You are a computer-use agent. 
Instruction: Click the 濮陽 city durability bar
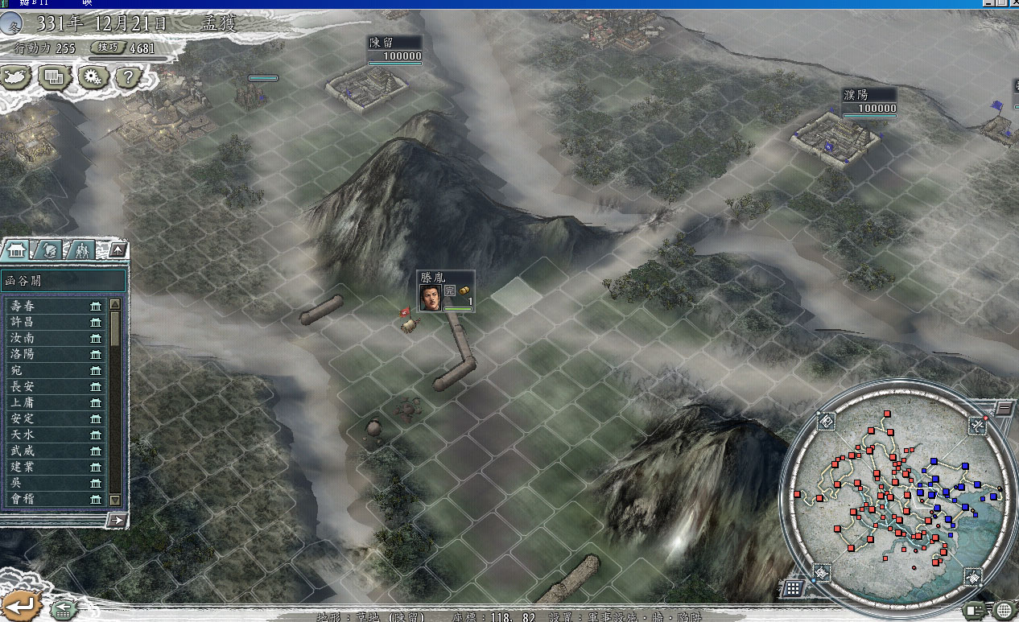pyautogui.click(x=869, y=116)
